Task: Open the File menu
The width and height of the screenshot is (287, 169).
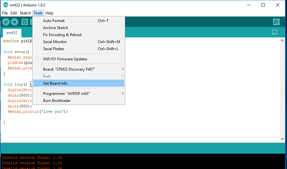Action: (5, 13)
